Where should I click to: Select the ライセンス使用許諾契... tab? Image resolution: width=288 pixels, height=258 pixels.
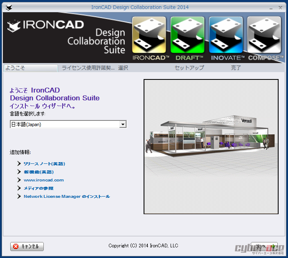(88, 68)
